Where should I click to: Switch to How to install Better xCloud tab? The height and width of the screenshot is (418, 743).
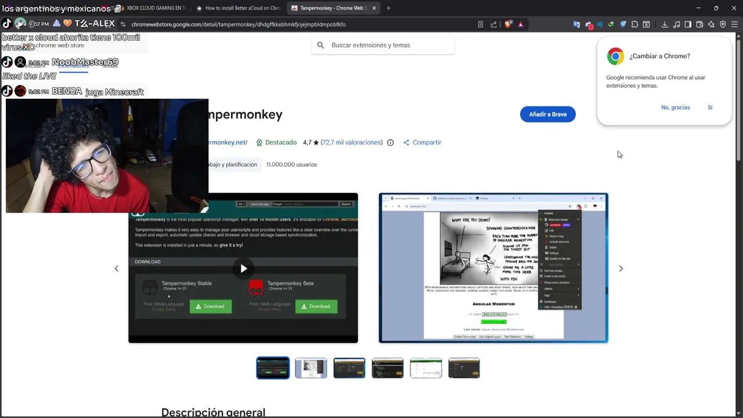(237, 8)
